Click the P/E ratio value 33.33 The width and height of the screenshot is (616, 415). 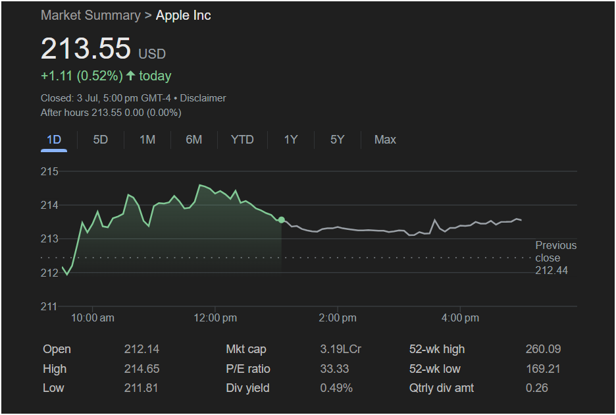coord(334,369)
